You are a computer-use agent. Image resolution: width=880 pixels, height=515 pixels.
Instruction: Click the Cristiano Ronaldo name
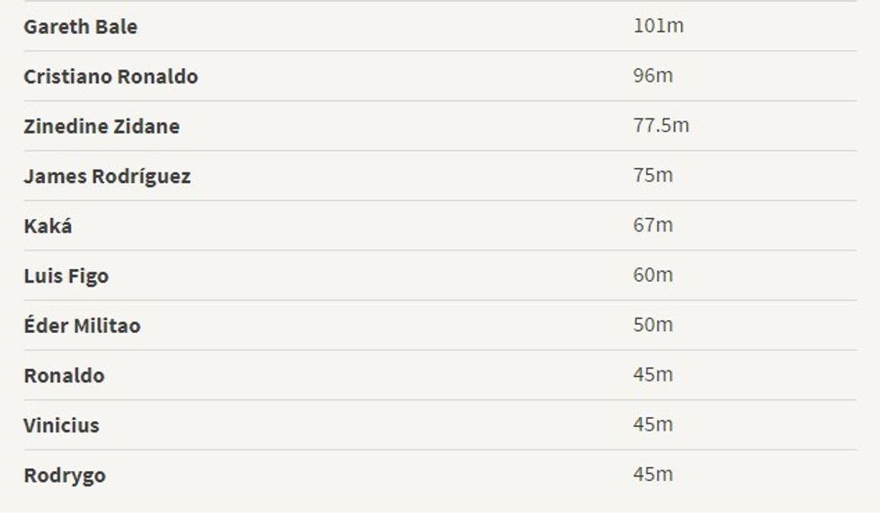[110, 76]
